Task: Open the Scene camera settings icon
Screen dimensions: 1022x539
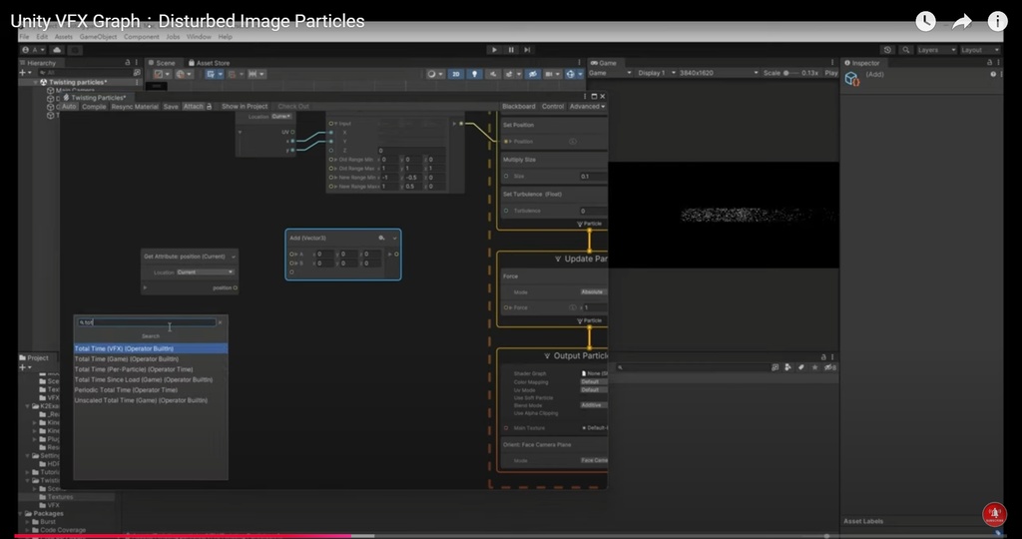Action: 552,74
